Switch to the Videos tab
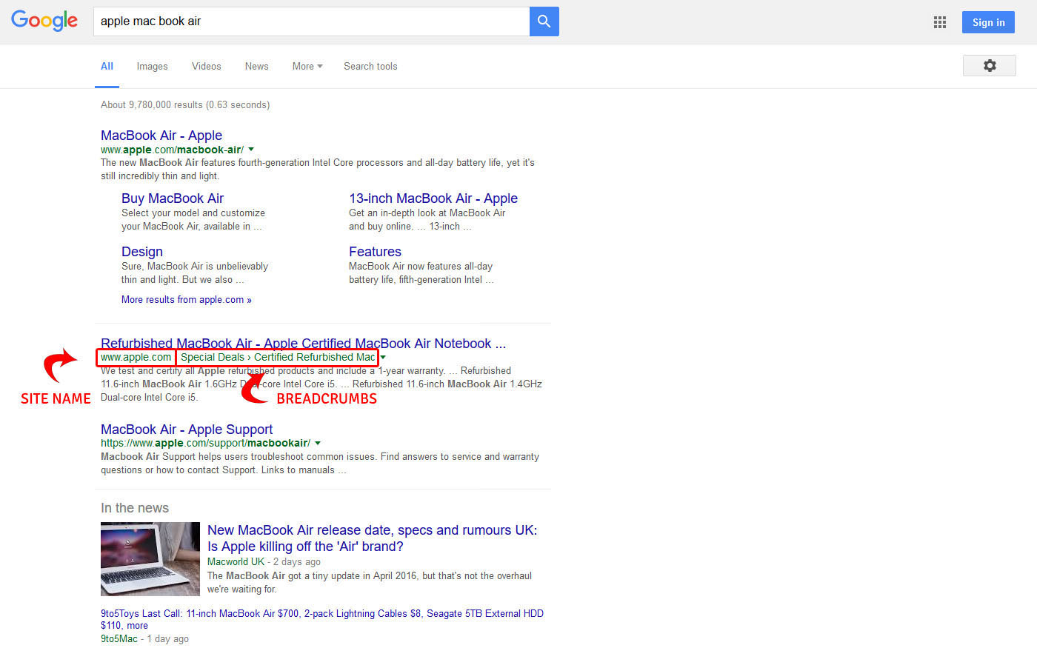This screenshot has height=648, width=1037. point(206,67)
